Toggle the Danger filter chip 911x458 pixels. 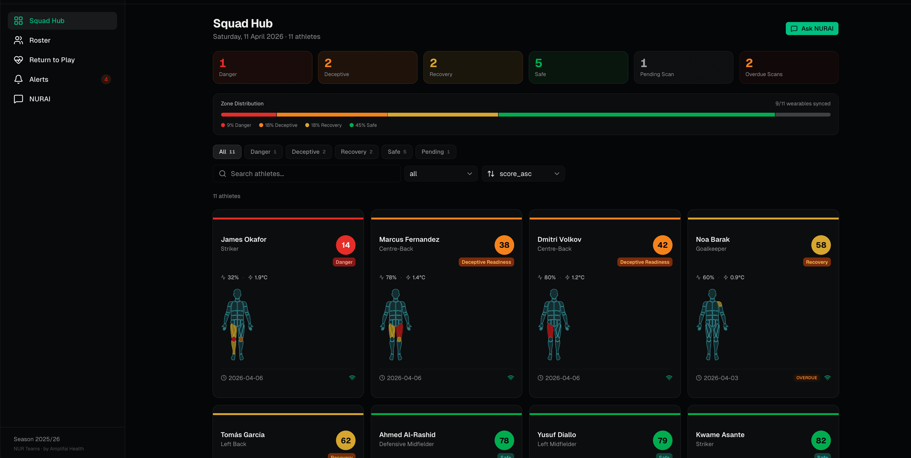[x=263, y=152]
